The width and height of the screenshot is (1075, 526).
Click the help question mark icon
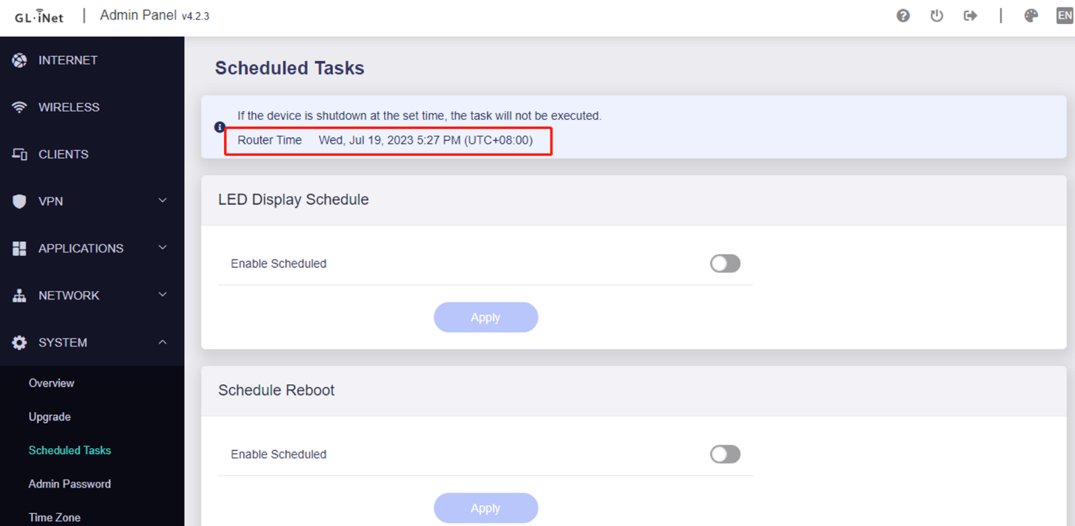click(903, 15)
